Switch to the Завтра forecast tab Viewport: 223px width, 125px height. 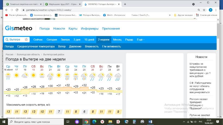click(x=65, y=40)
